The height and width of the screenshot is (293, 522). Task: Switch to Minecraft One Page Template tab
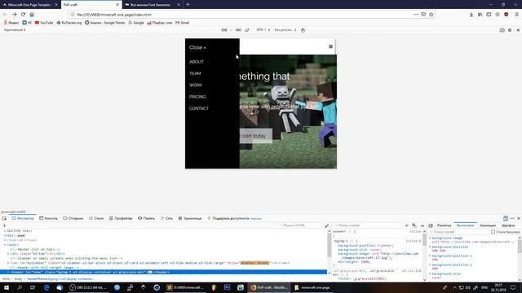tap(29, 5)
